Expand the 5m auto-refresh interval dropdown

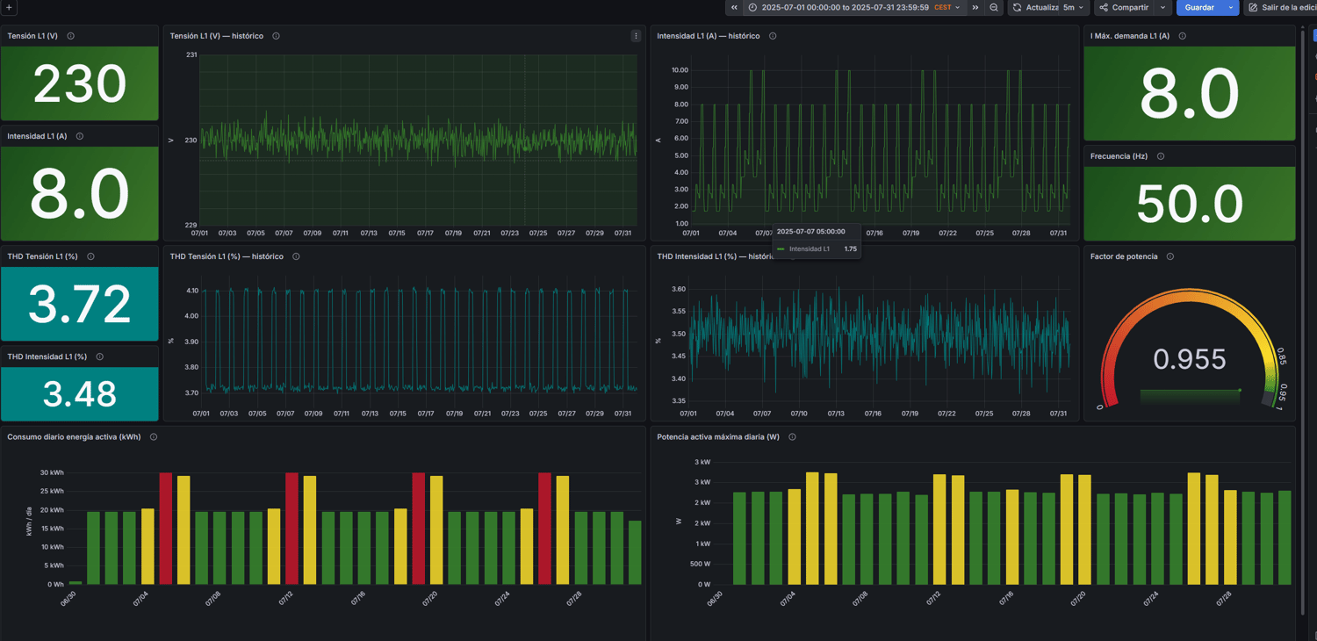(x=1075, y=8)
